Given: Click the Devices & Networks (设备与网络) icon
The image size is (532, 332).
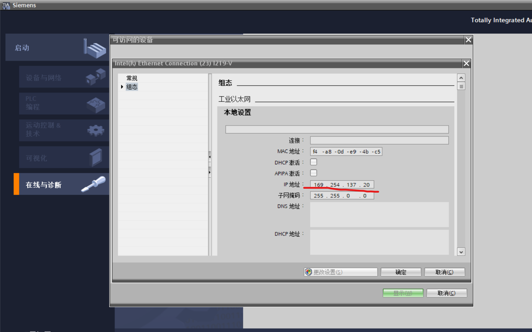Looking at the screenshot, I should click(x=95, y=77).
